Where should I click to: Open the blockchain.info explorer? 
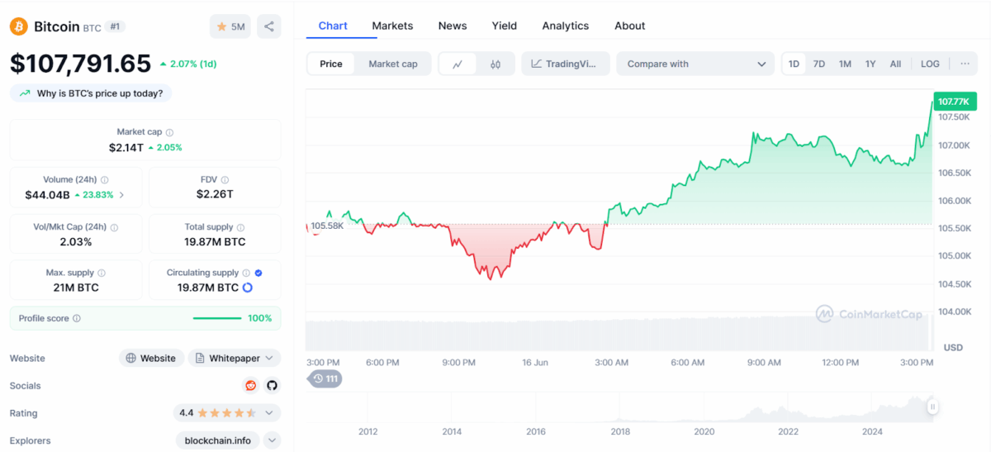218,440
